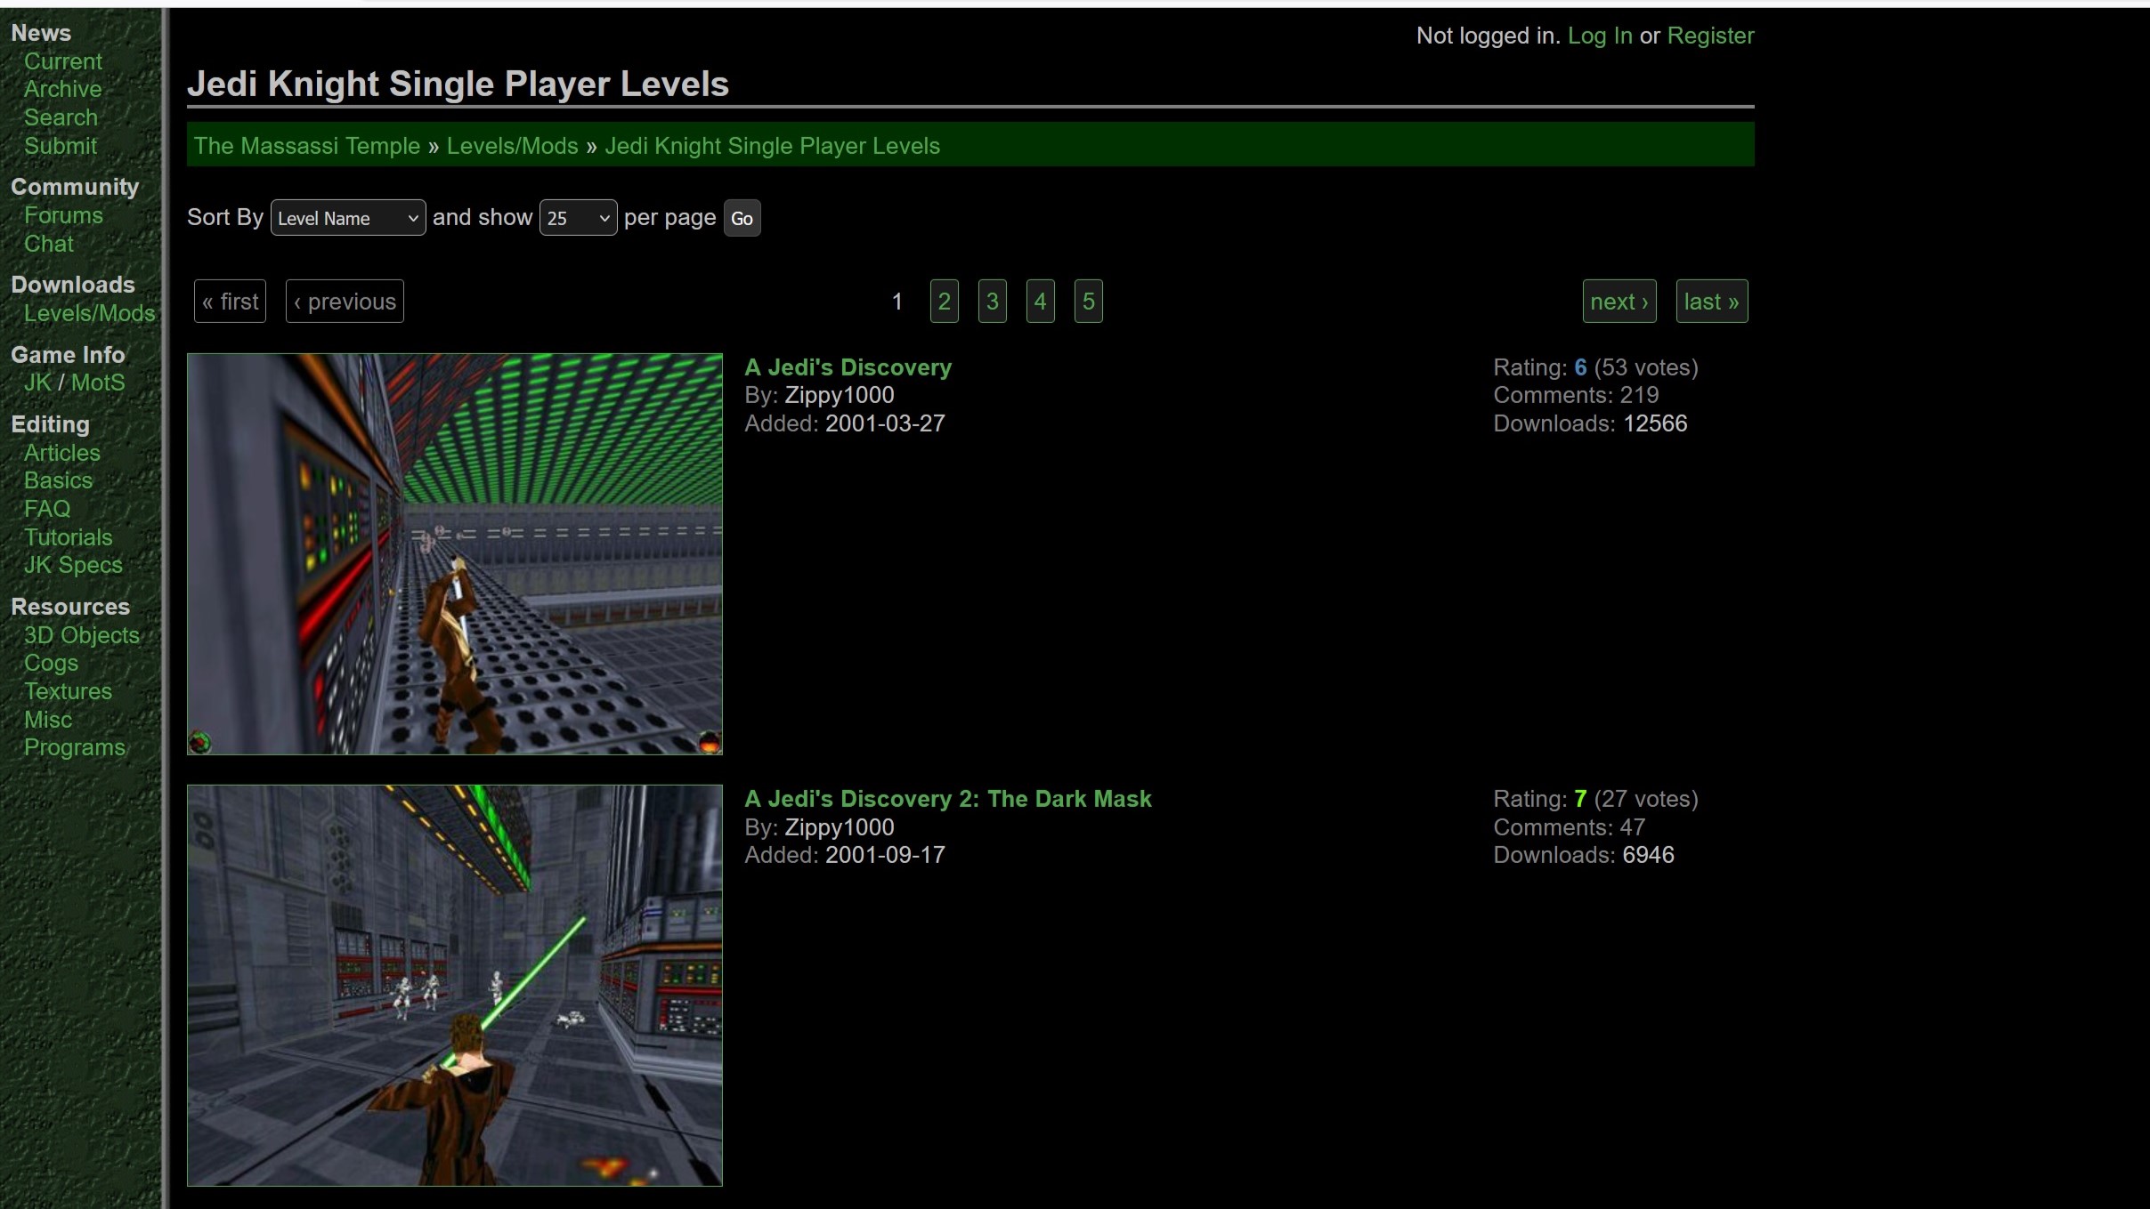
Task: Open Current news in sidebar
Action: pos(63,61)
